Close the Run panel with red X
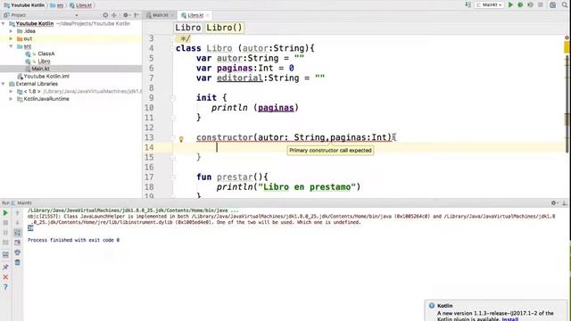Viewport: 571px width, 321px height. click(5, 277)
